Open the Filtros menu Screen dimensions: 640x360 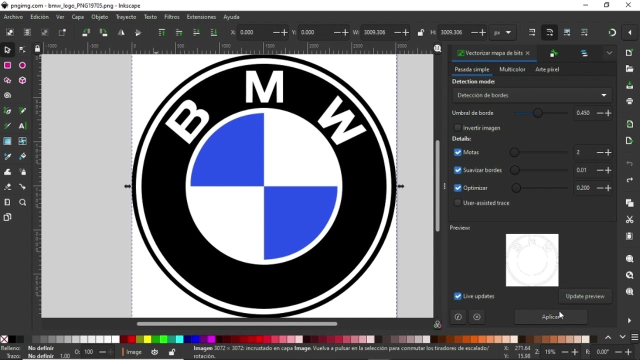(x=172, y=17)
